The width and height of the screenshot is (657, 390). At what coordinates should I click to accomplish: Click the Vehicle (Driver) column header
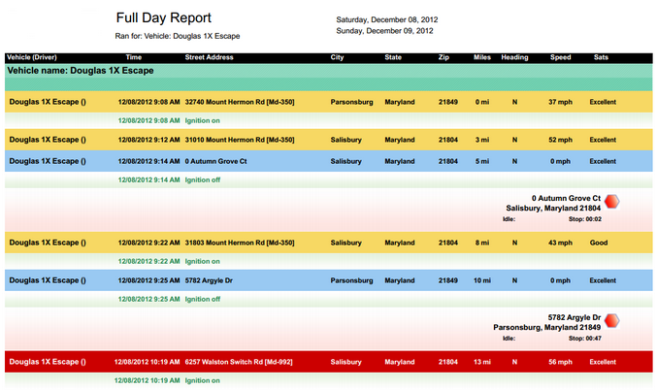click(x=32, y=57)
